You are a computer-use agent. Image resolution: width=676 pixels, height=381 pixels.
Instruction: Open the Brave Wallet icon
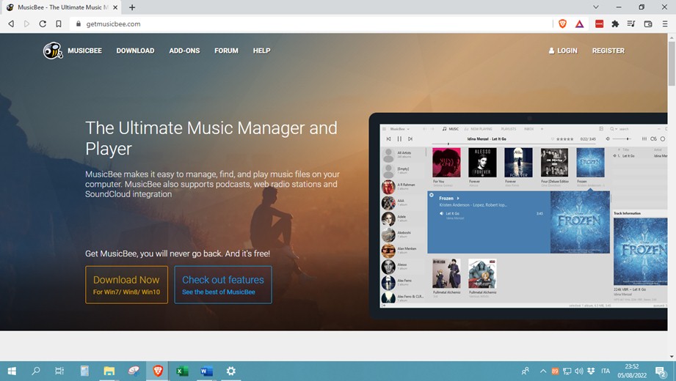pos(648,24)
